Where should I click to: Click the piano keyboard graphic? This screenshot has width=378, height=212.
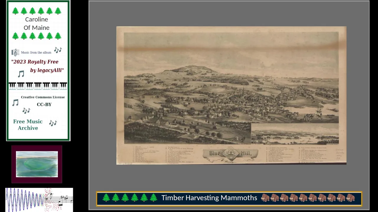(x=38, y=86)
